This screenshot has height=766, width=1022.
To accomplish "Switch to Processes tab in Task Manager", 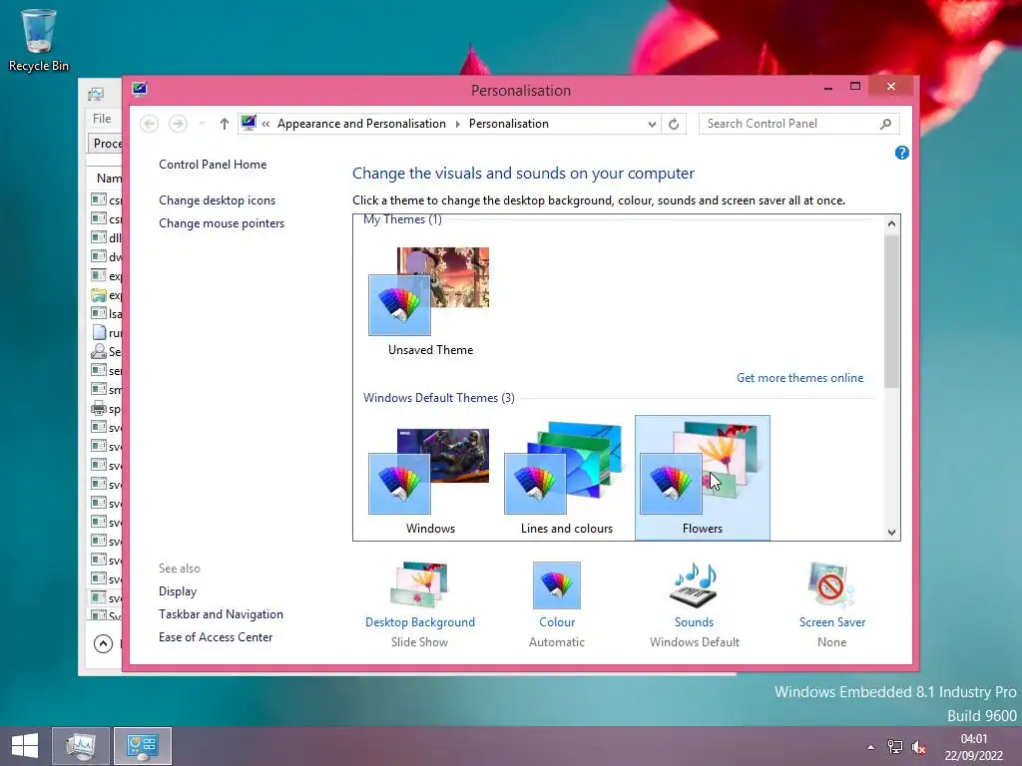I will point(106,144).
